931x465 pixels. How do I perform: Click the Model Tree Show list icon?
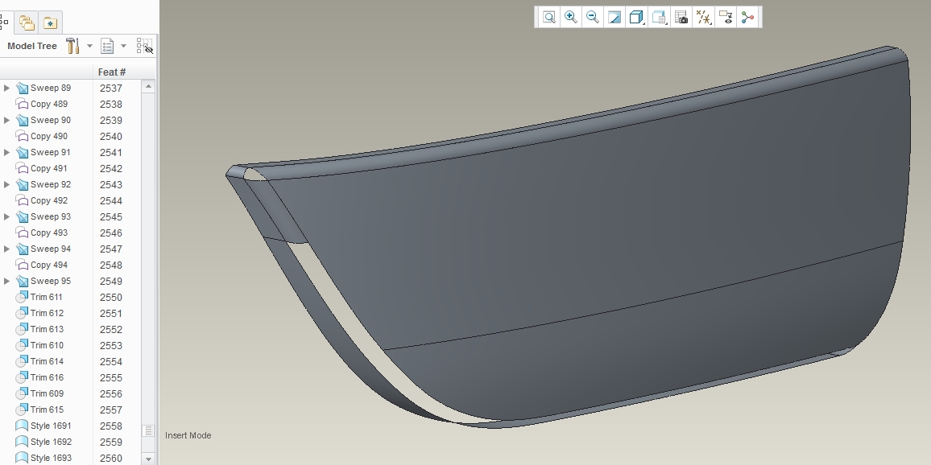click(107, 46)
